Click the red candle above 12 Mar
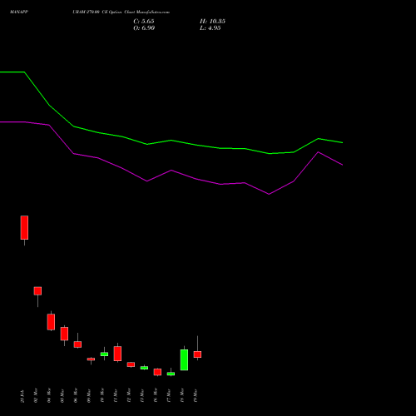The height and width of the screenshot is (416, 416). (x=131, y=364)
